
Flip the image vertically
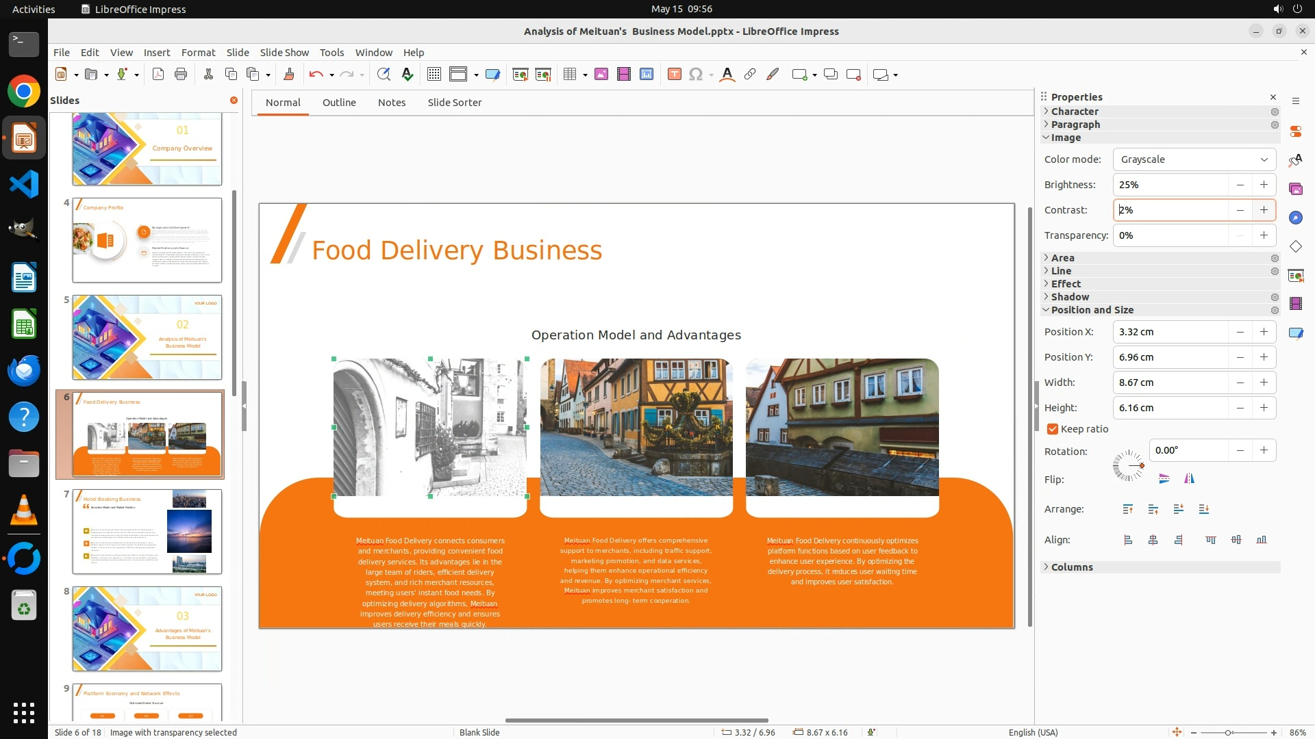pos(1164,479)
